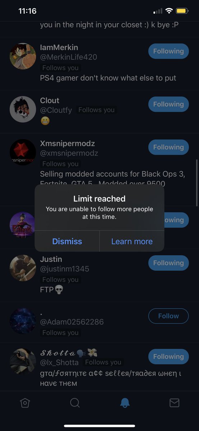Toggle Following for Shotta
Viewport: 199px width, 431px height.
pos(168,357)
